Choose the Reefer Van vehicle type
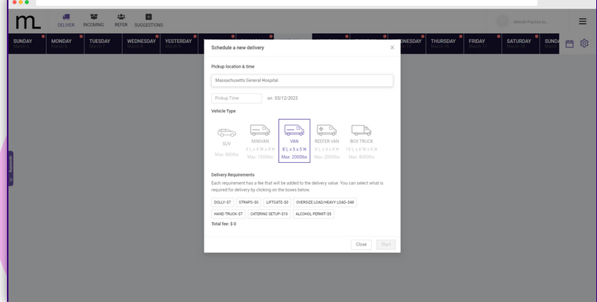 tap(327, 141)
